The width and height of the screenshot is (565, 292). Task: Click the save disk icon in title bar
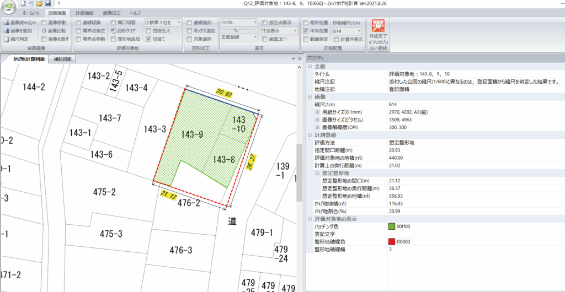[48, 3]
